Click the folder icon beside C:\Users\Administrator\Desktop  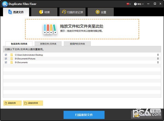point(12,55)
